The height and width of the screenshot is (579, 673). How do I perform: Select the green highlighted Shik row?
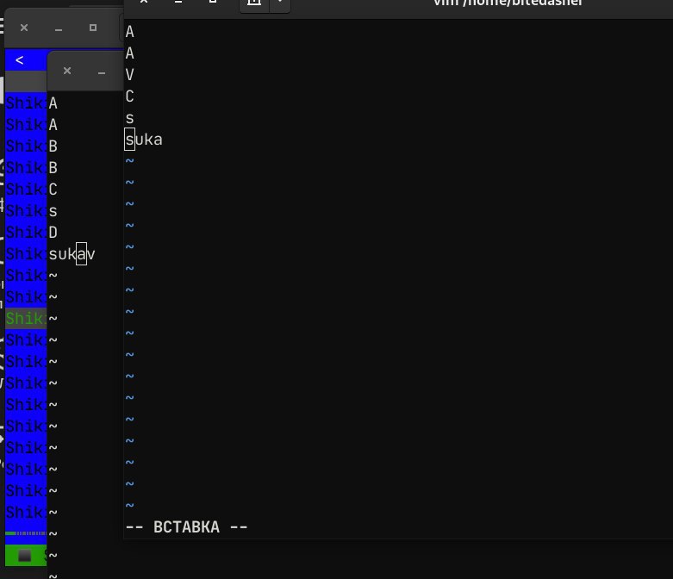(26, 319)
